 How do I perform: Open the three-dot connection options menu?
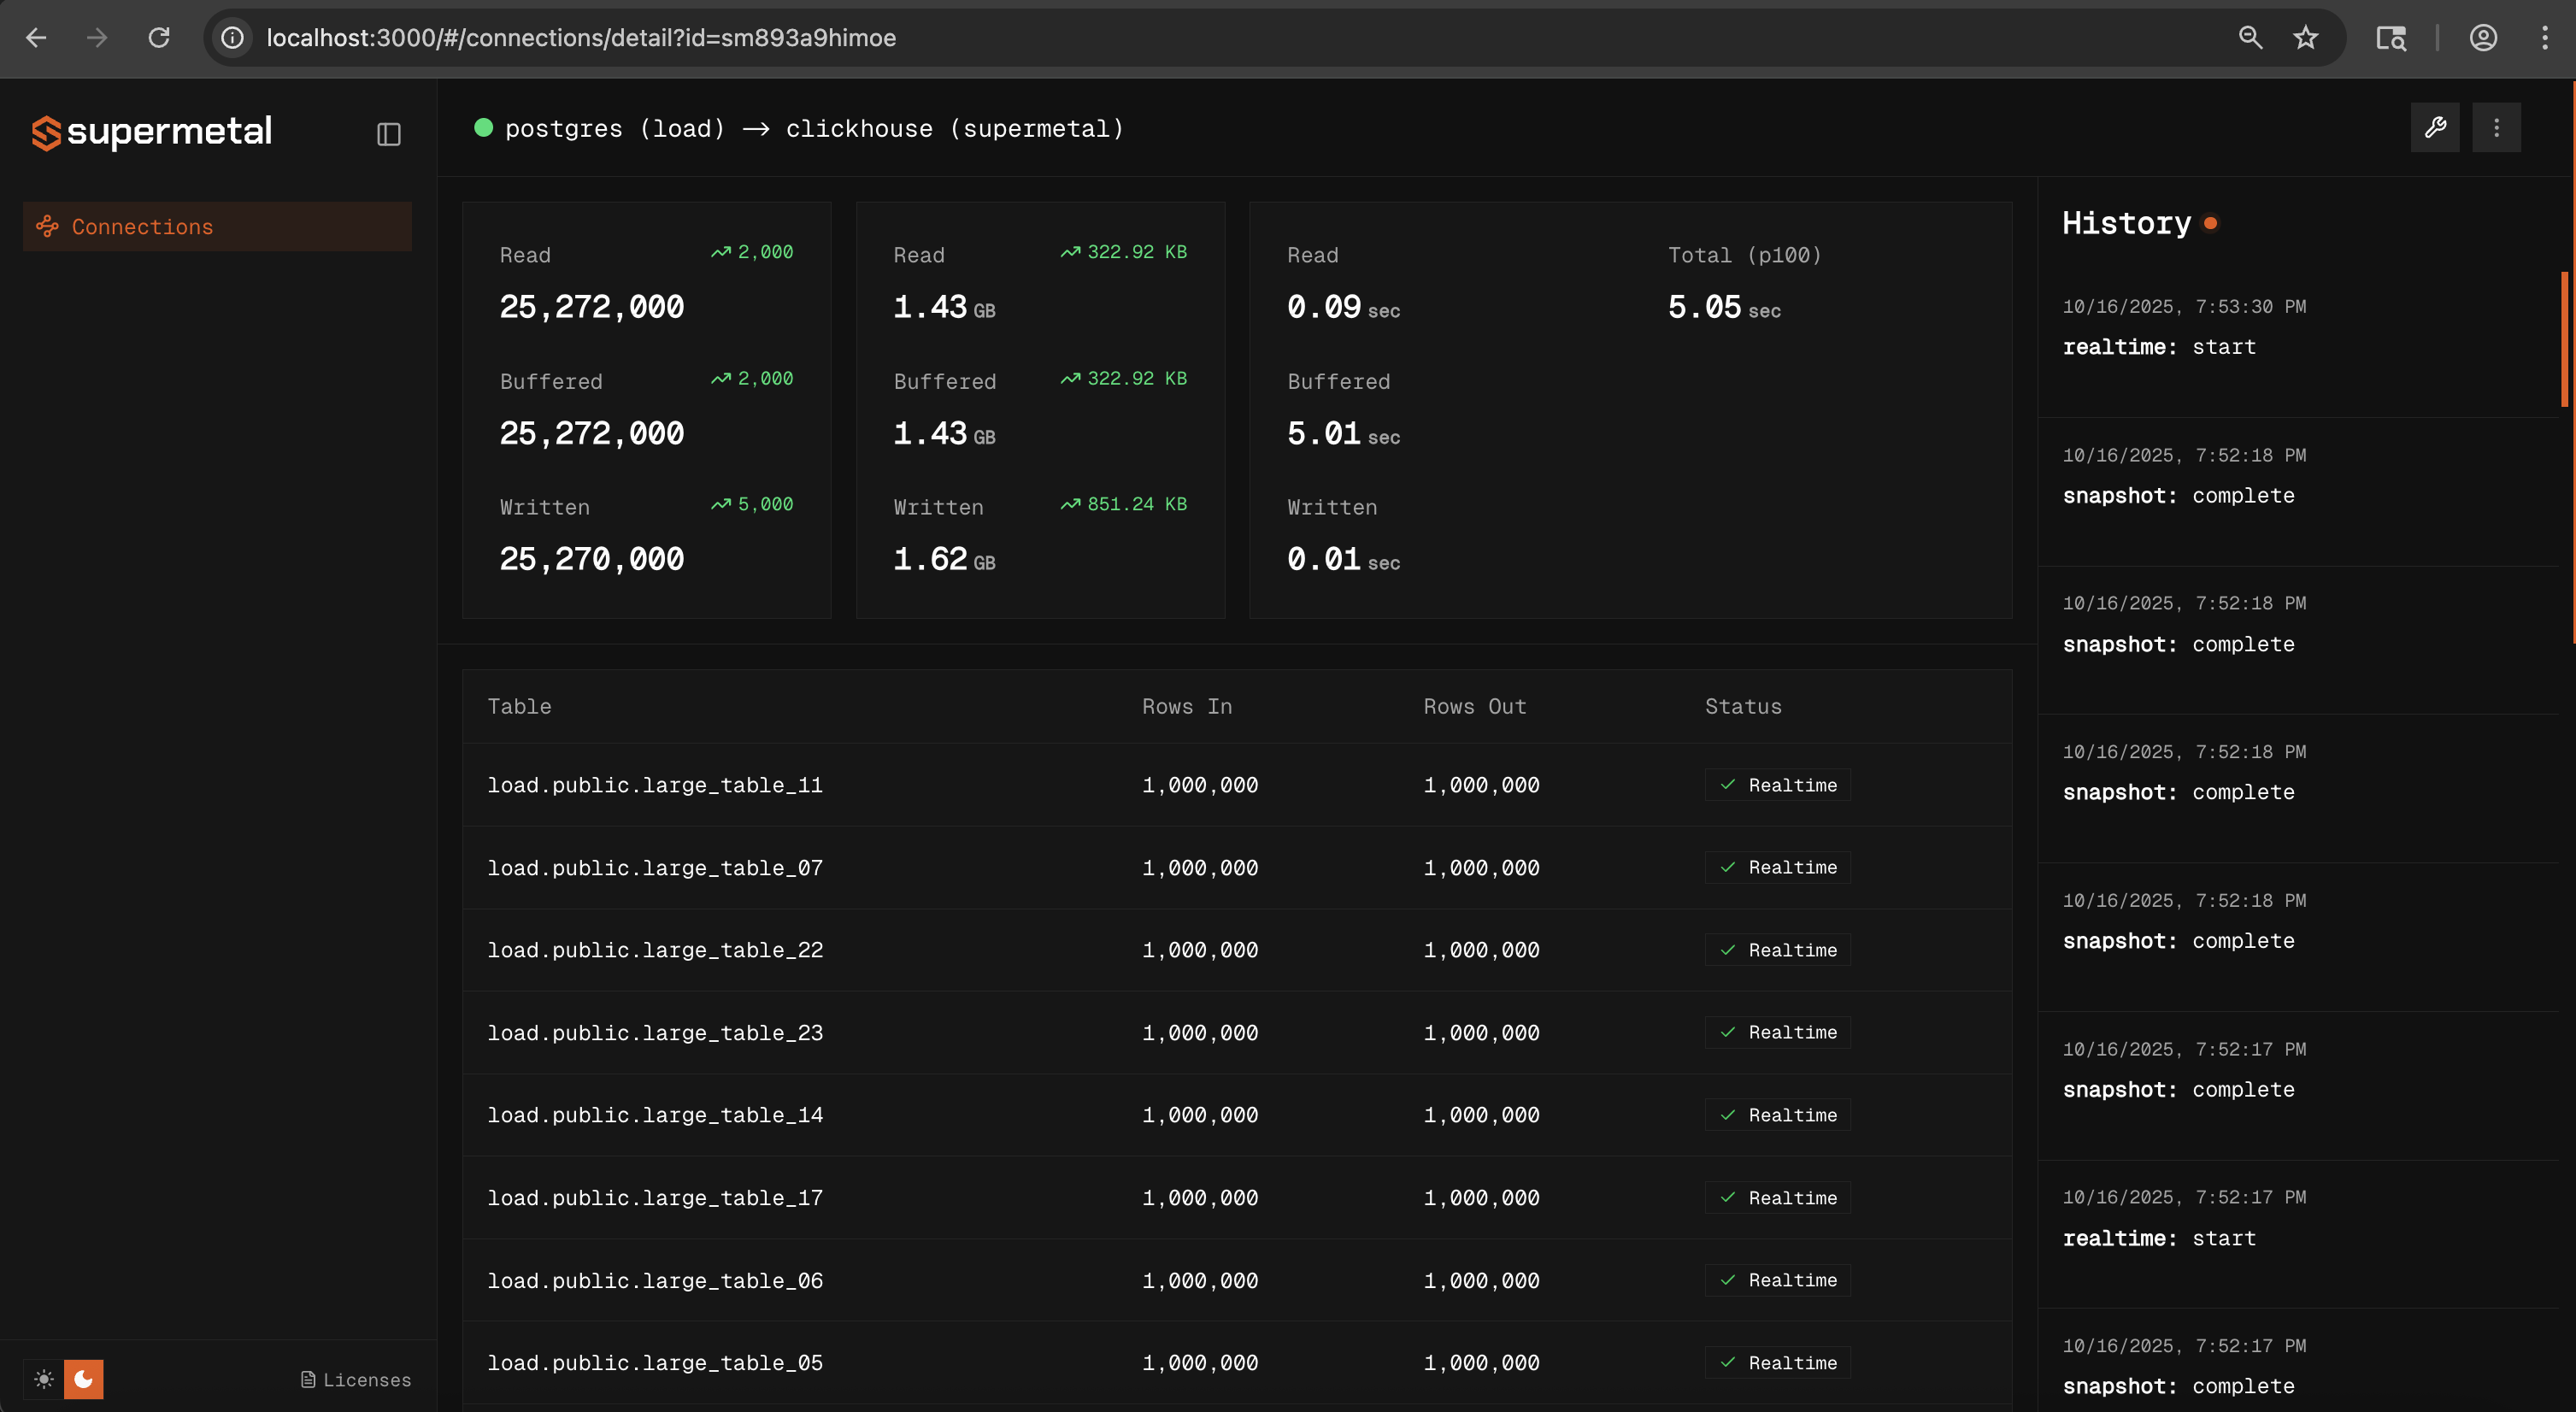point(2496,128)
